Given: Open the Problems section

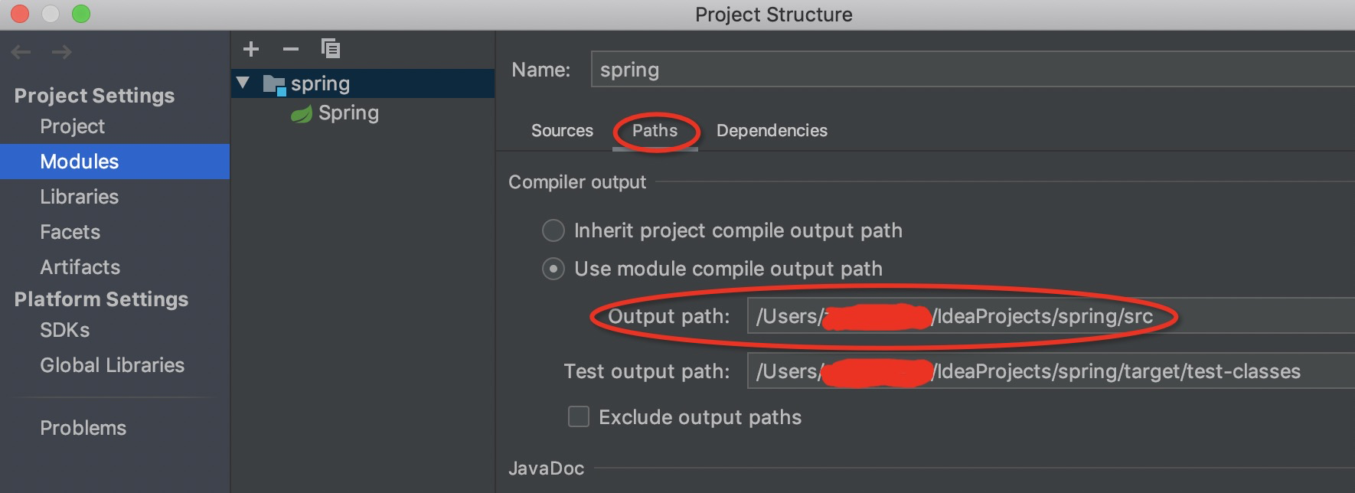Looking at the screenshot, I should [83, 428].
